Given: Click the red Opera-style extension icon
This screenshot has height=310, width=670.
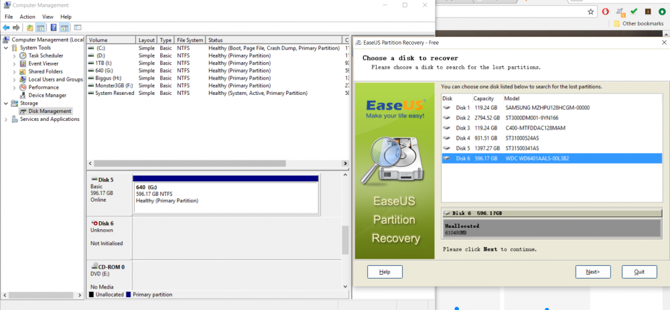Looking at the screenshot, I should [x=606, y=11].
